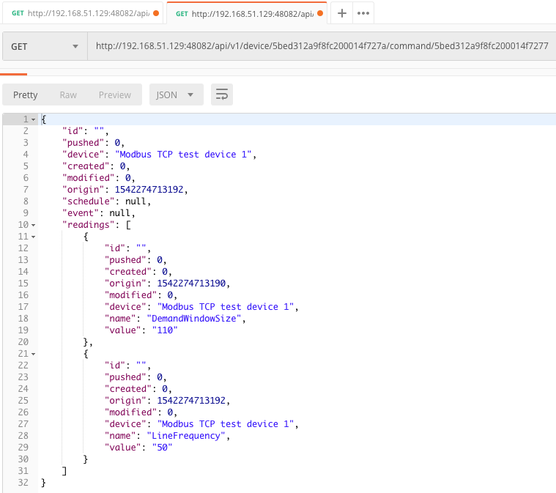Open the tab options three-dots menu
Image resolution: width=556 pixels, height=493 pixels.
click(363, 13)
